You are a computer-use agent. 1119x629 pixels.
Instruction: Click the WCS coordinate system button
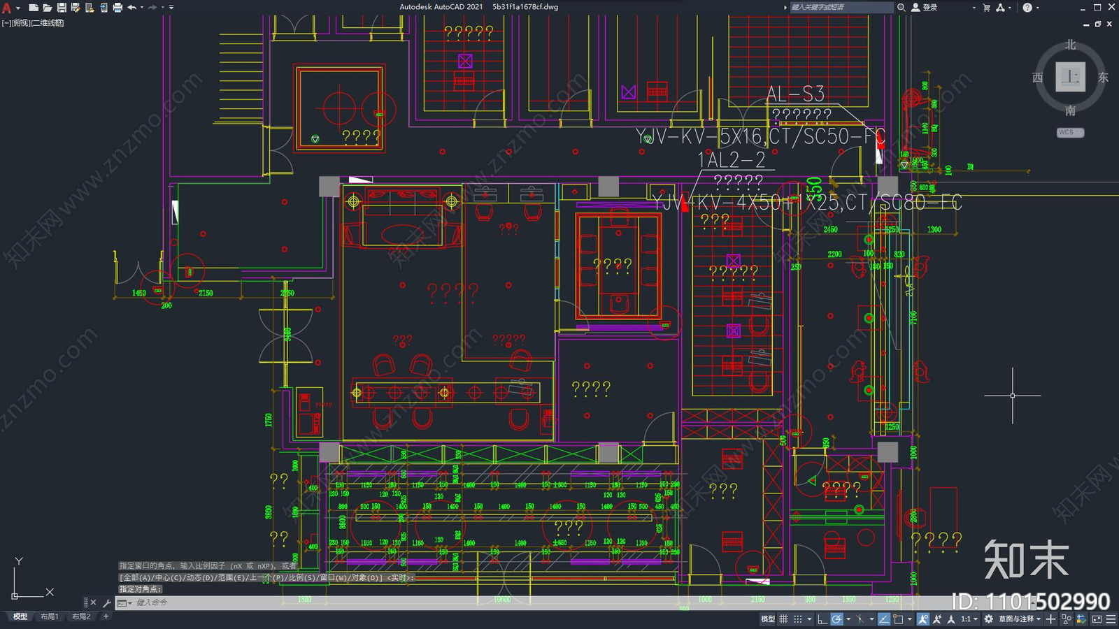(x=1070, y=132)
